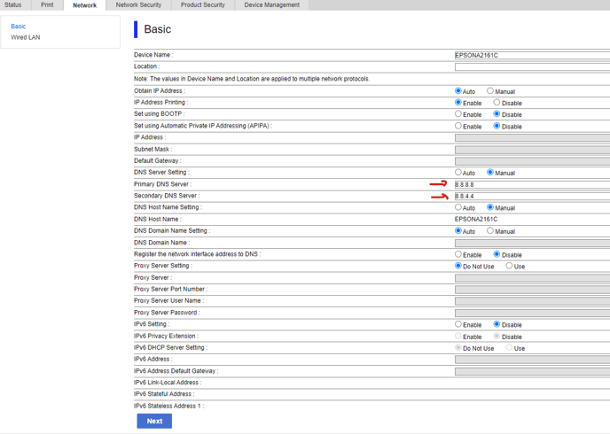Select Wired LAN in sidebar

[x=26, y=37]
